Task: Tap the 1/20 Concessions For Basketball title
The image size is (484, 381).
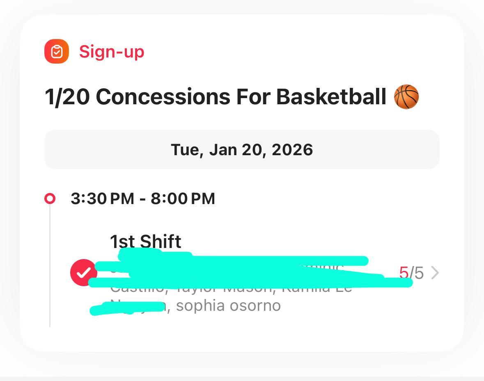Action: pos(215,97)
